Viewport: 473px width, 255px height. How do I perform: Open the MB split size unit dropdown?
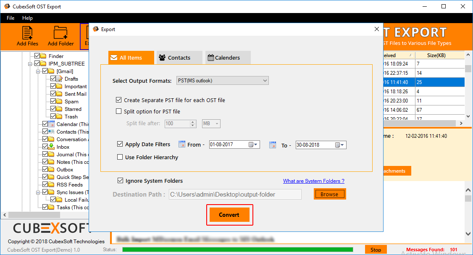211,124
